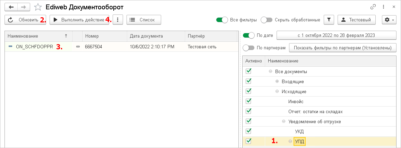Enable the 'Скрыть обработанные' switch

(267, 20)
